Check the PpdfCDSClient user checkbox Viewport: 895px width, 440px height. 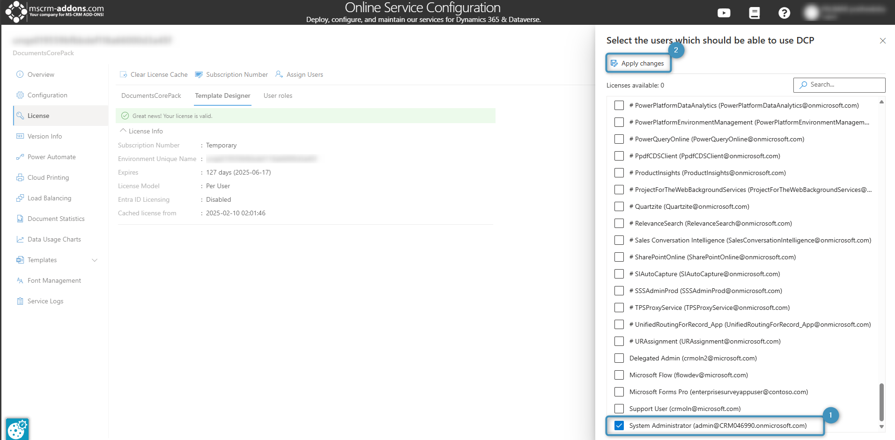pos(619,156)
